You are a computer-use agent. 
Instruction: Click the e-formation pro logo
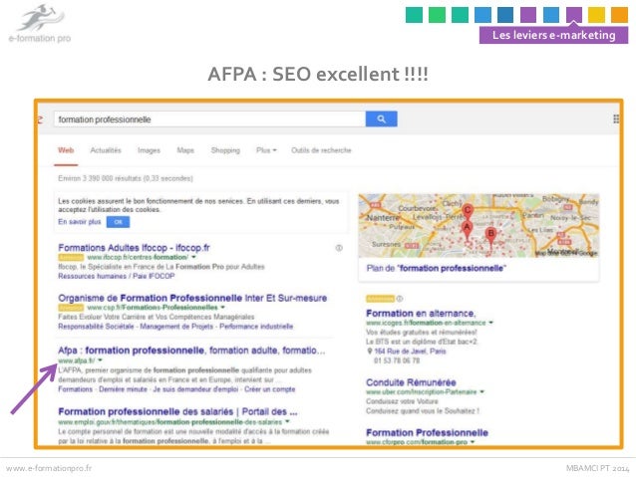pos(40,24)
